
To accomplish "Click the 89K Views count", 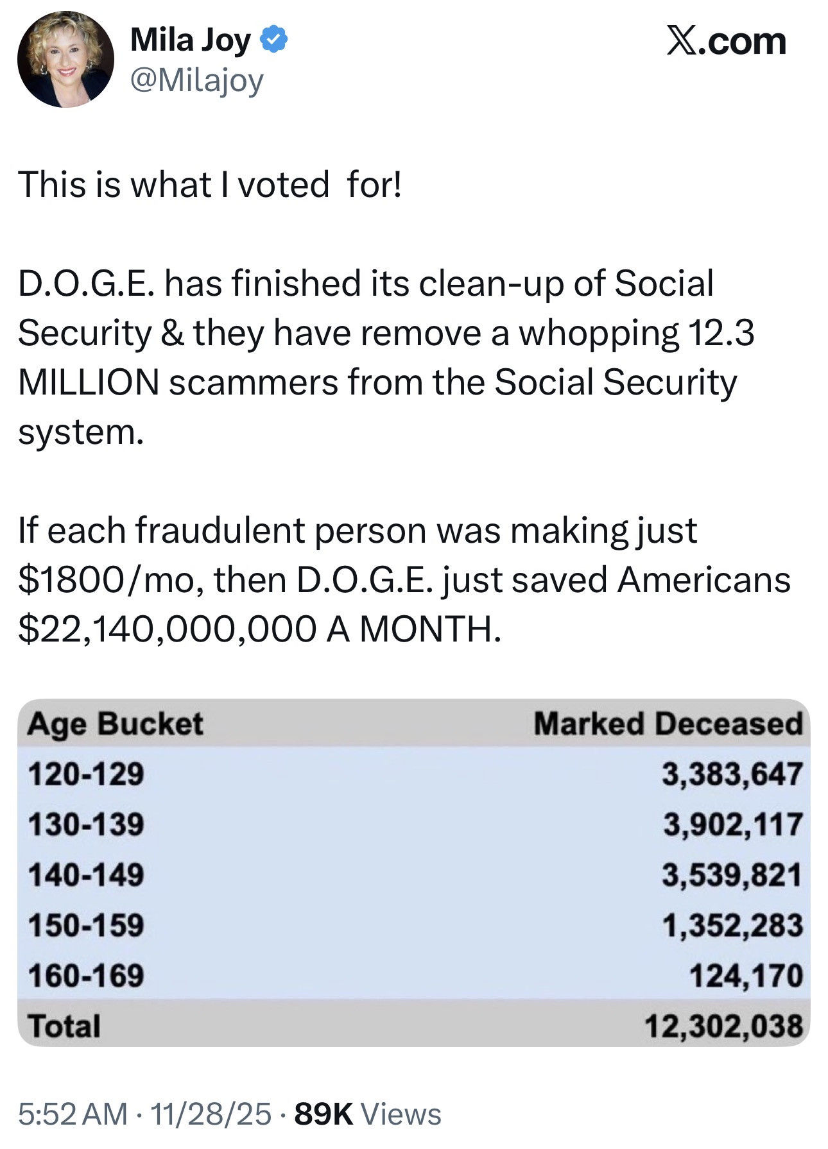I will pyautogui.click(x=368, y=1114).
